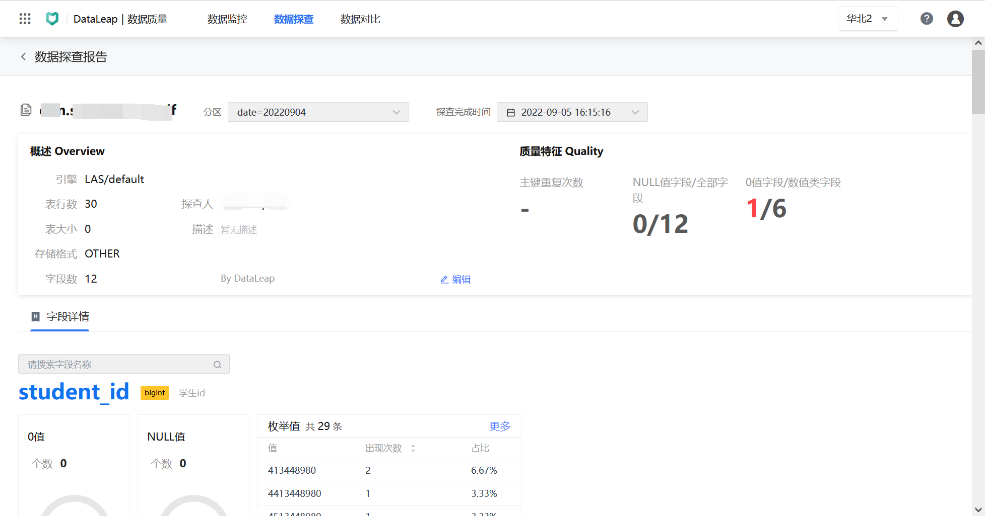Image resolution: width=985 pixels, height=516 pixels.
Task: Expand the date=20220904 partition dropdown
Action: click(x=318, y=112)
